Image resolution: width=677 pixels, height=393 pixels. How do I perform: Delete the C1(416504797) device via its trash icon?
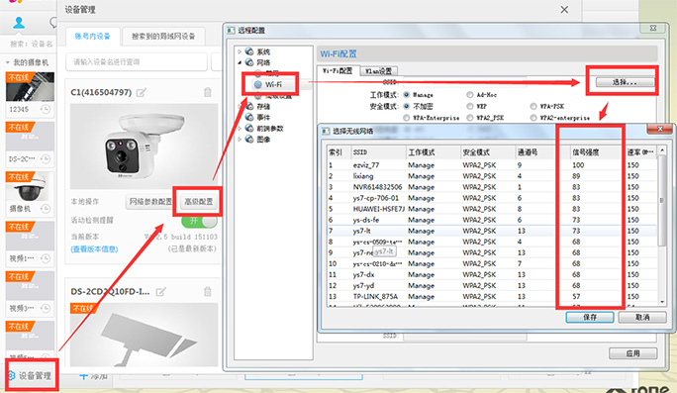coord(208,92)
